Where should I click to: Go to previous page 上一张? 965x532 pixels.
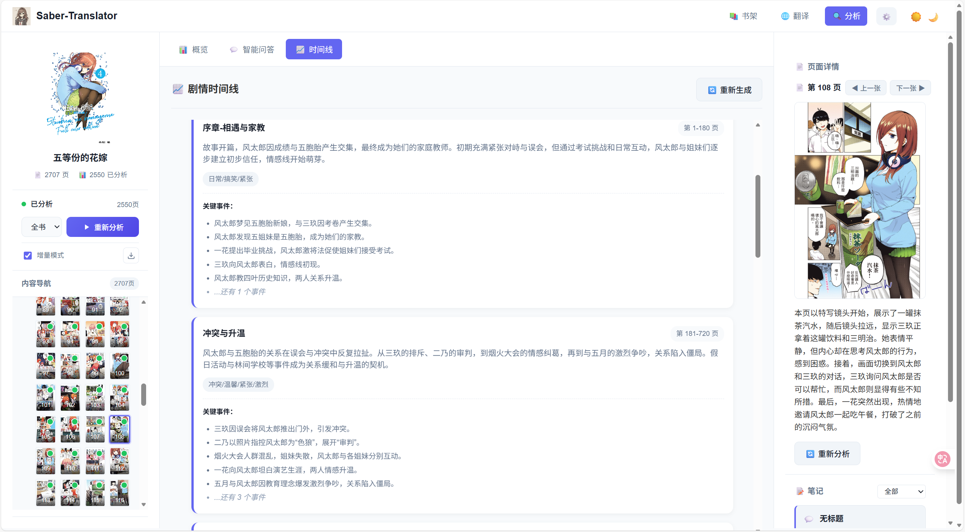866,88
